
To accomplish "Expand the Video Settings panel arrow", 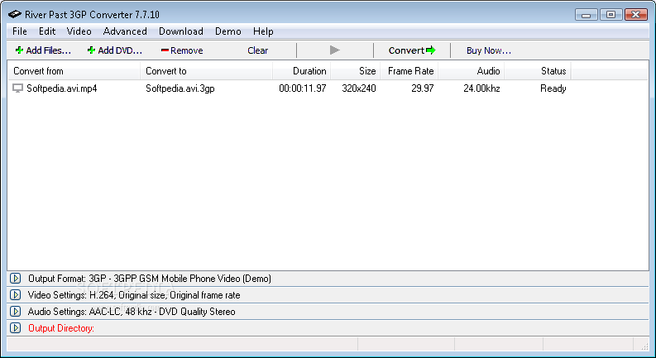I will pos(16,295).
